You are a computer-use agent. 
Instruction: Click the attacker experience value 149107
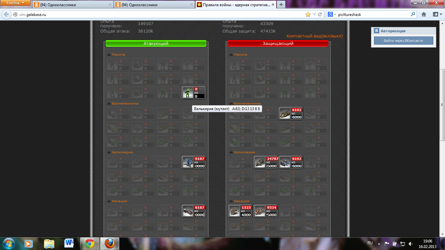coord(146,24)
